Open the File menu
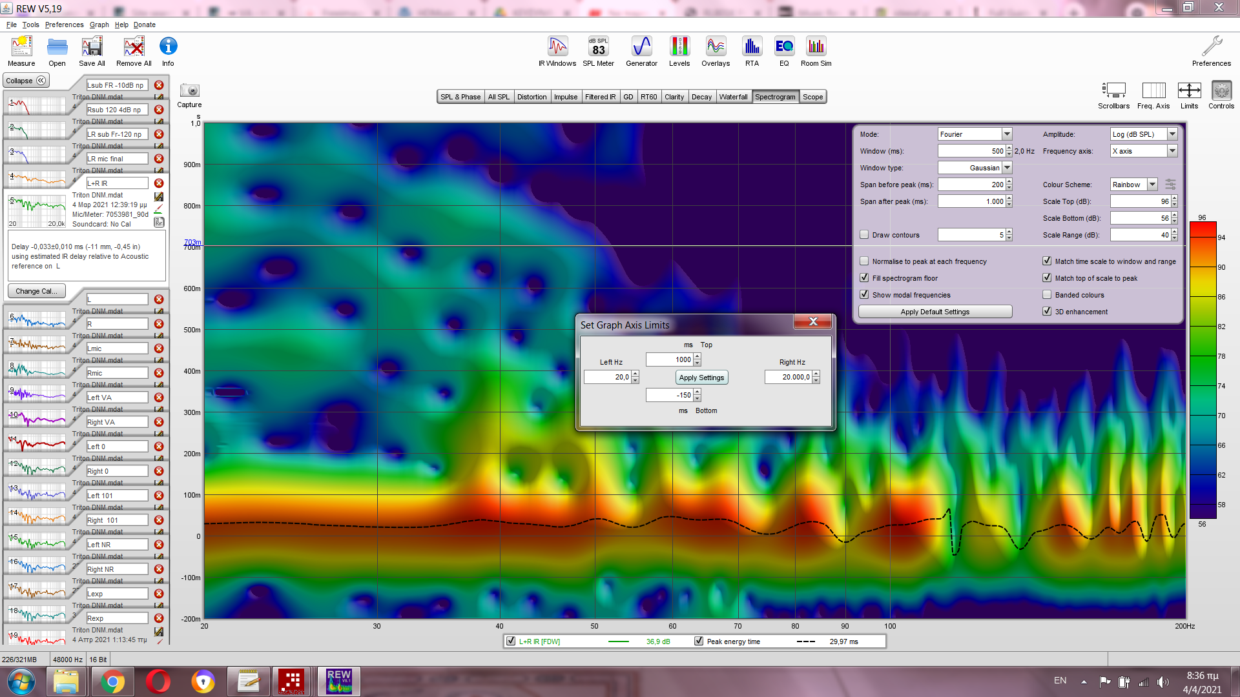1240x697 pixels. coord(12,25)
